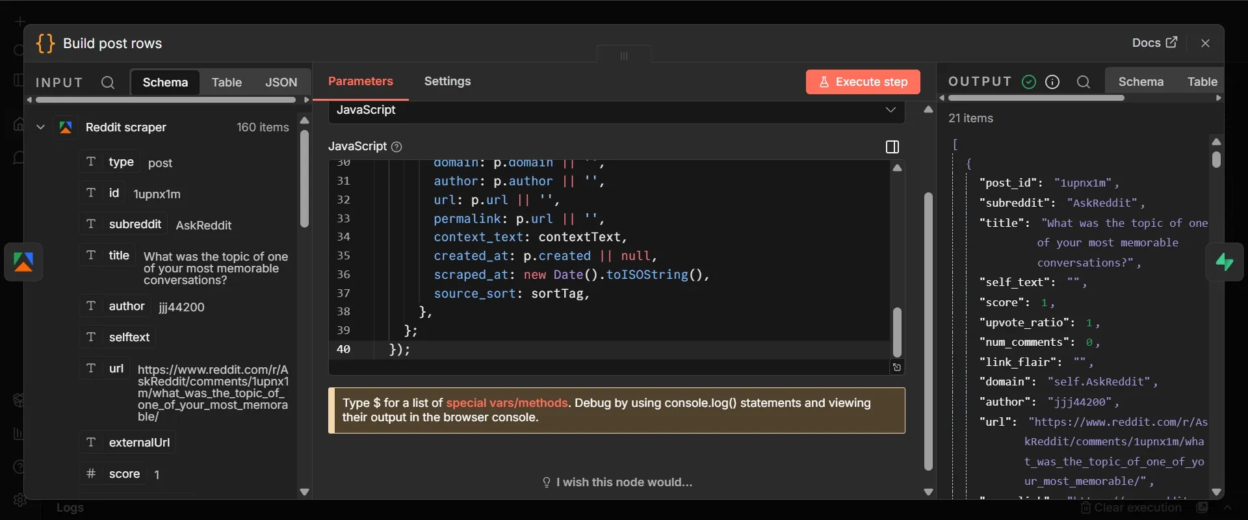Switch output view to Table
Viewport: 1248px width, 520px height.
click(1202, 82)
